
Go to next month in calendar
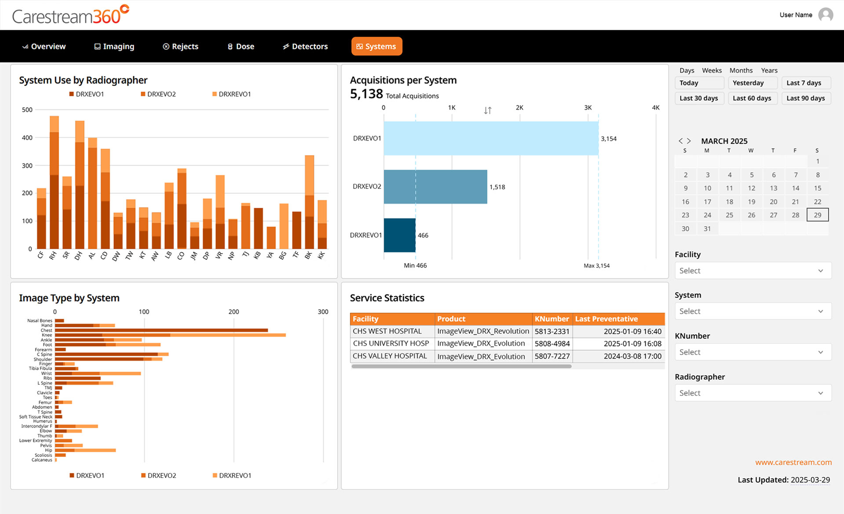(689, 141)
